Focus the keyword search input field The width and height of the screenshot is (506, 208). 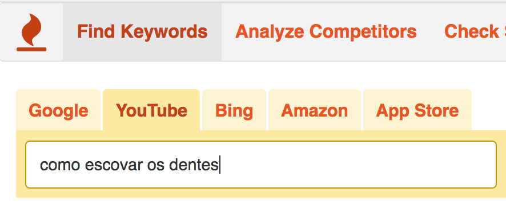pyautogui.click(x=261, y=165)
